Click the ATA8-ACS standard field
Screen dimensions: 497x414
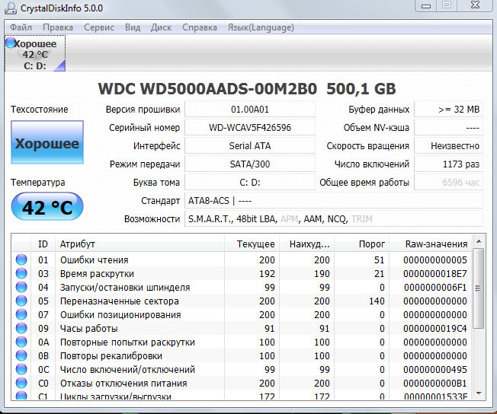334,201
